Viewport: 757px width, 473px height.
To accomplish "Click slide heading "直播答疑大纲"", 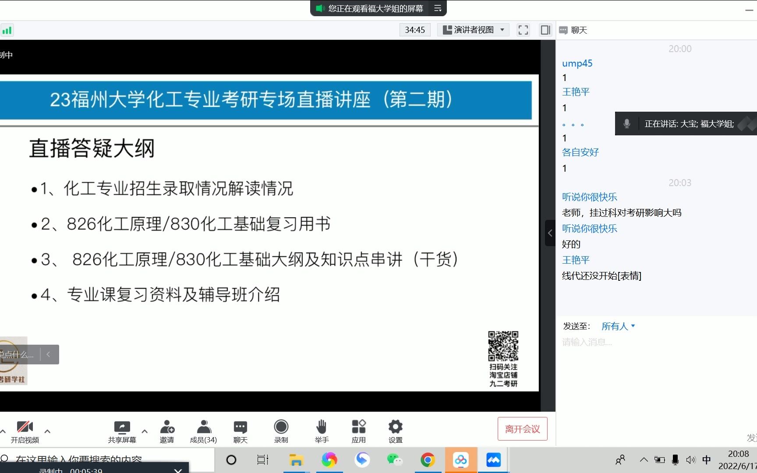I will click(x=92, y=148).
